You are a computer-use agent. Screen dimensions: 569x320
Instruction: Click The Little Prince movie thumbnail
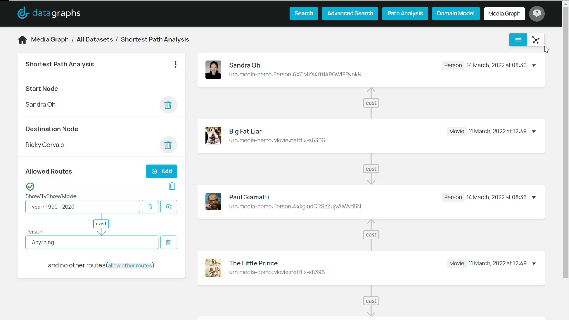[213, 268]
